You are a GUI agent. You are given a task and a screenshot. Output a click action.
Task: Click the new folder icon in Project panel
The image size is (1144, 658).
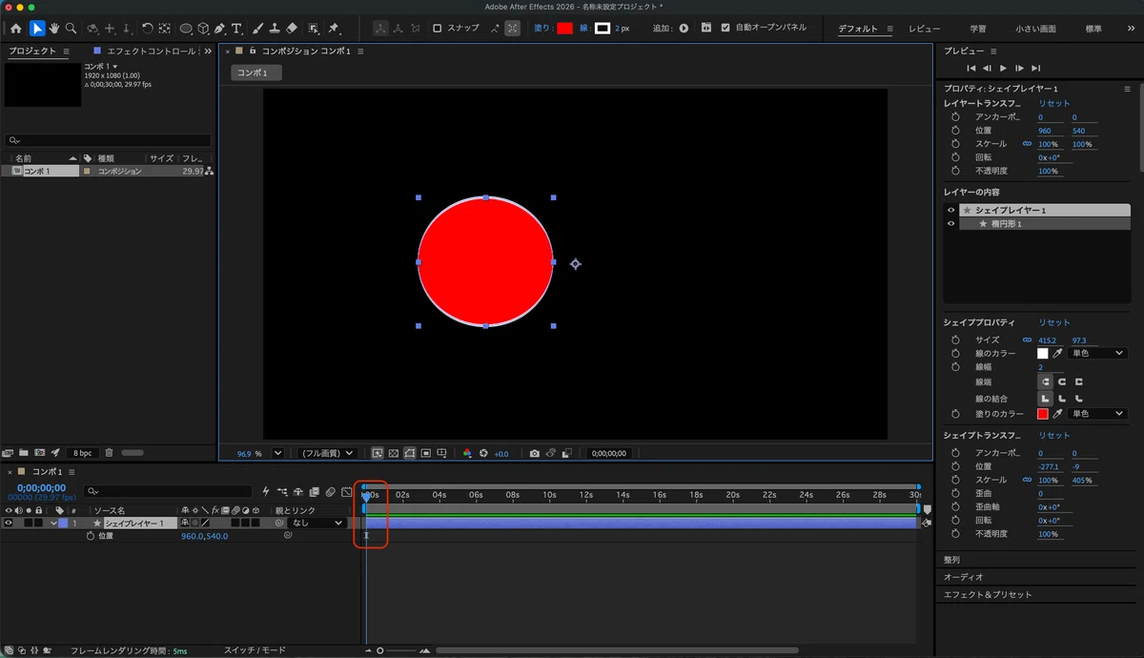pos(24,453)
